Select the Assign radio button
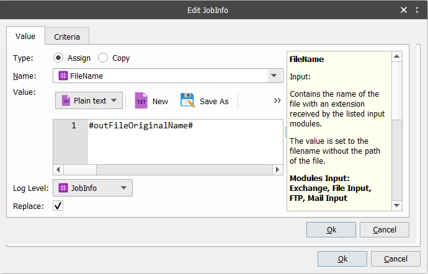Viewport: 428px width, 274px height. coord(58,58)
